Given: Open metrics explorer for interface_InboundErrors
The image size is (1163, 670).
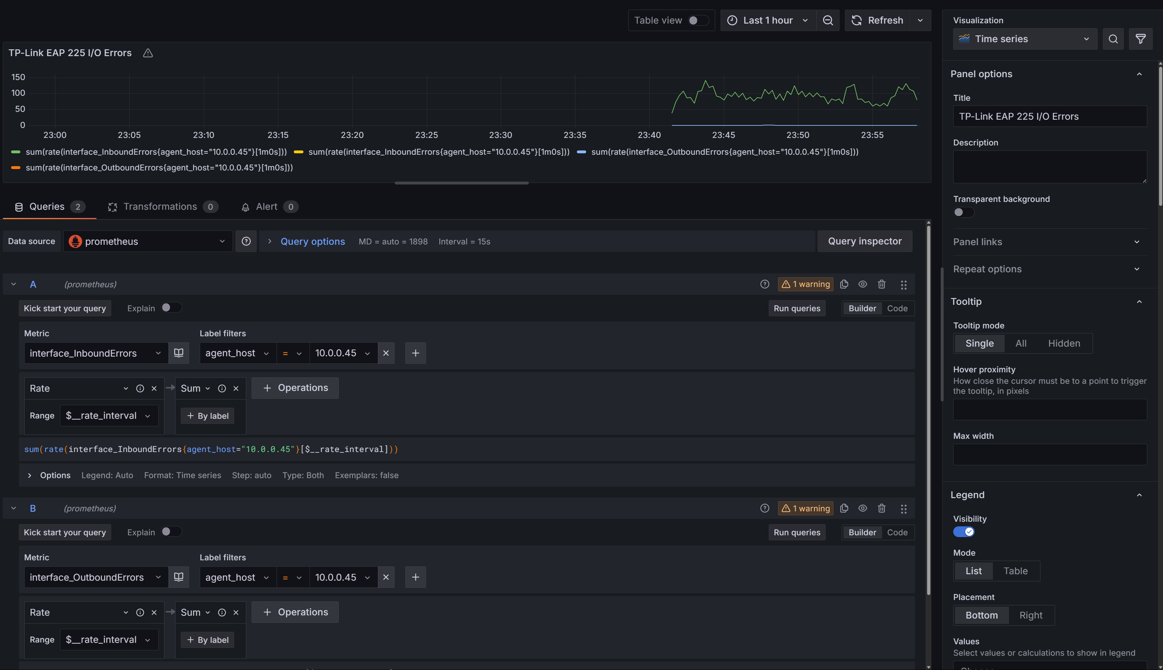Looking at the screenshot, I should tap(179, 353).
